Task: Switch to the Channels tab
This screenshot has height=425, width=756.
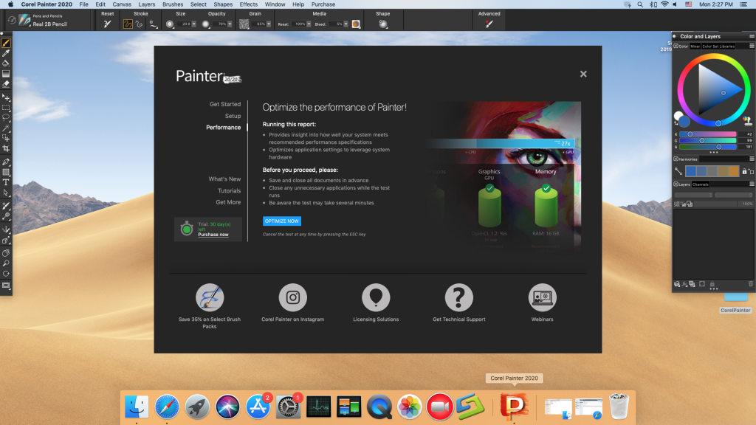Action: (x=701, y=184)
